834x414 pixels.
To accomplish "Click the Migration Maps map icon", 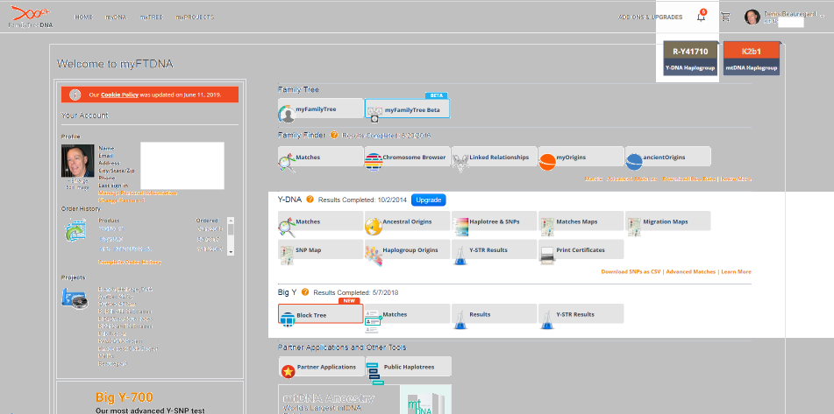I will click(633, 227).
